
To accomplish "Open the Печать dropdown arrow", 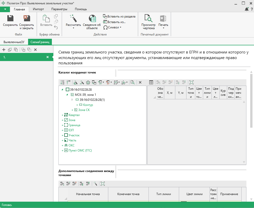I will point(163,28).
